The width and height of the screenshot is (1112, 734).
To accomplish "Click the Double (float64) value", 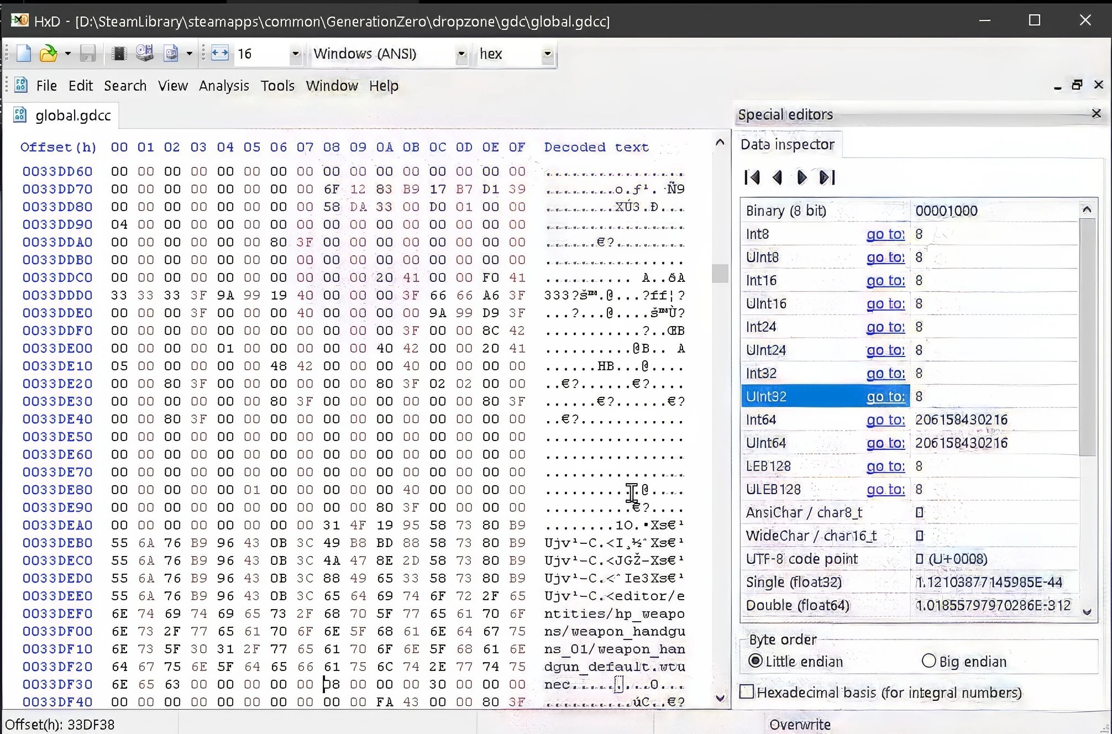I will coord(994,605).
